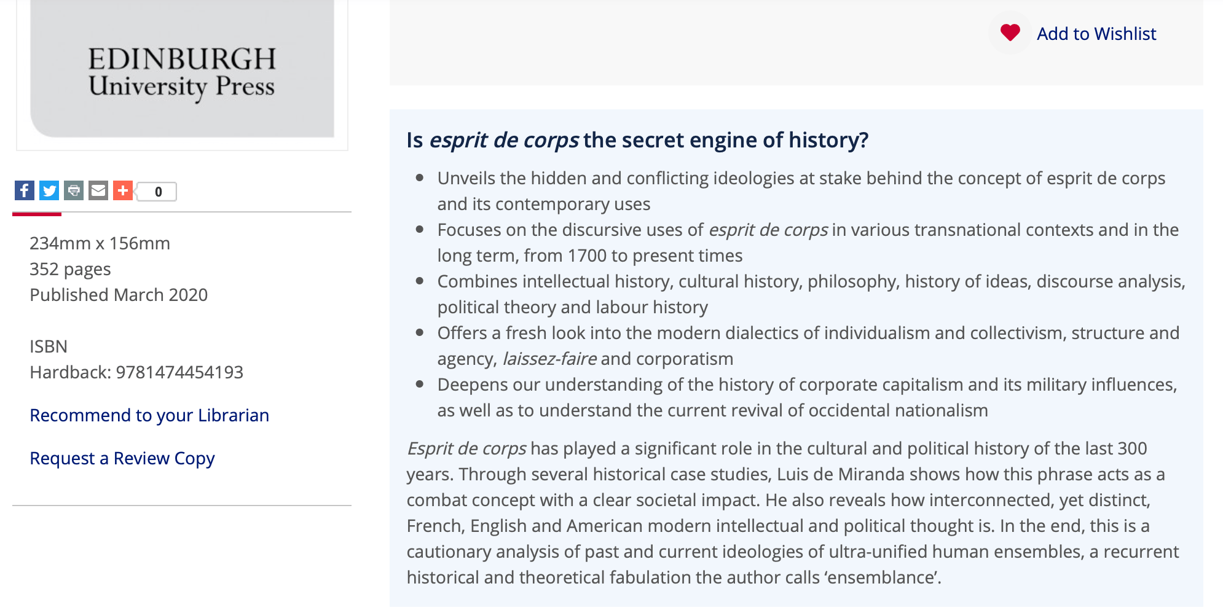Image resolution: width=1223 pixels, height=613 pixels.
Task: Click the italic 'laissez-faire' word
Action: [549, 359]
